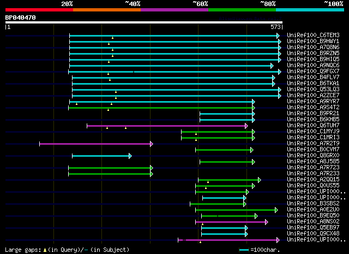Open the UniRef100_B3SBS2 label
This screenshot has width=349, height=254.
tap(313, 204)
